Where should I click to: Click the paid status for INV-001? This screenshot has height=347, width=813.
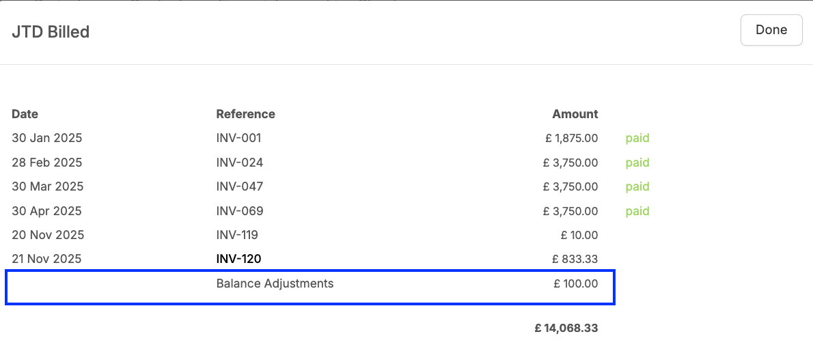point(637,138)
